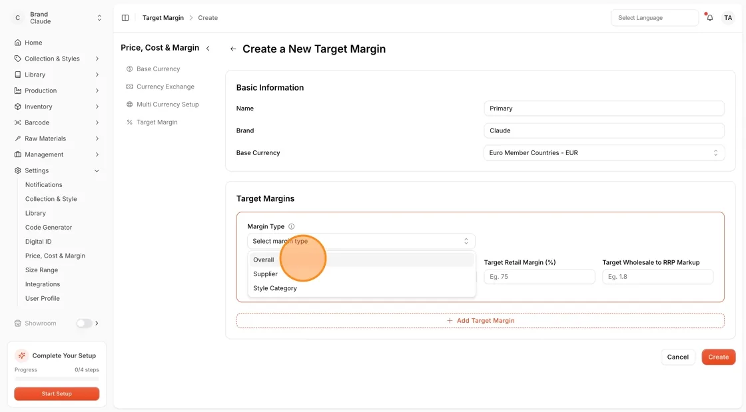Expand the Barcode chevron
This screenshot has height=412, width=746.
pos(97,122)
